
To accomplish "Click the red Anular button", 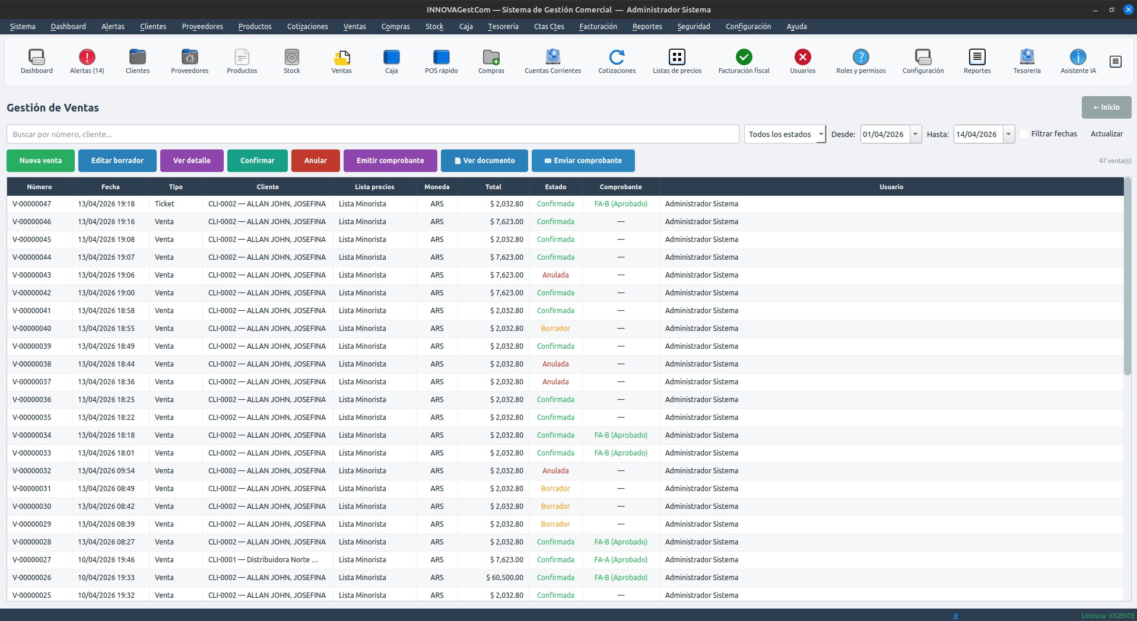I will pyautogui.click(x=315, y=161).
